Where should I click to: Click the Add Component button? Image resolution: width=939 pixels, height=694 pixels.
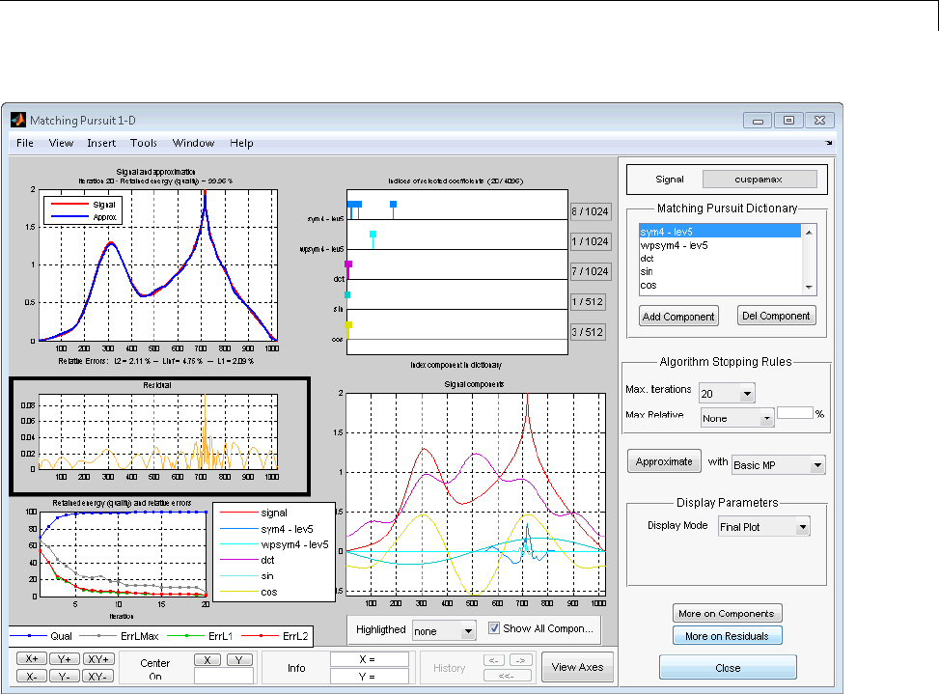click(677, 316)
